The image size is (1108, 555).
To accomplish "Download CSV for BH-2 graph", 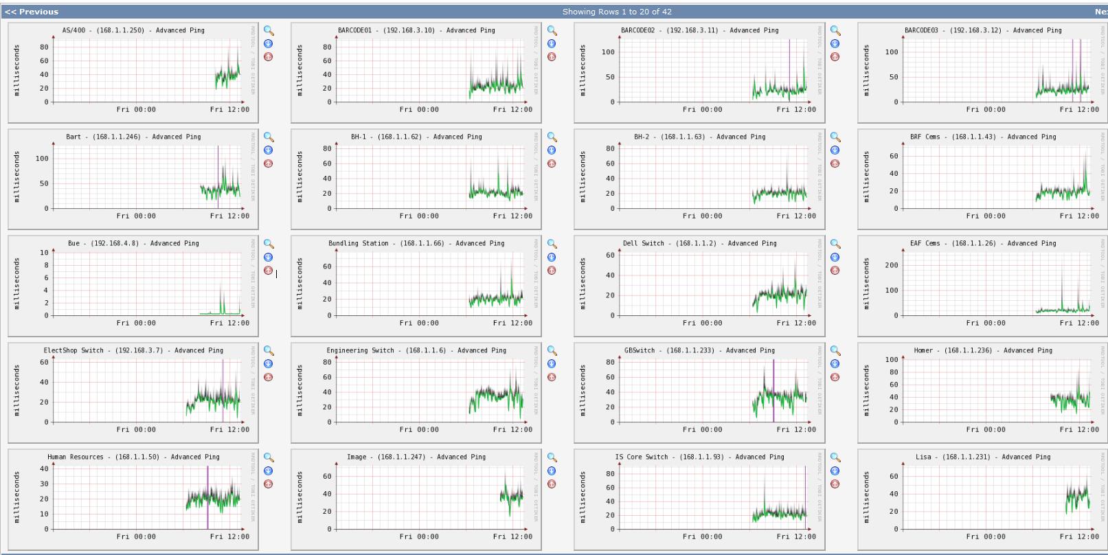I will click(x=835, y=150).
